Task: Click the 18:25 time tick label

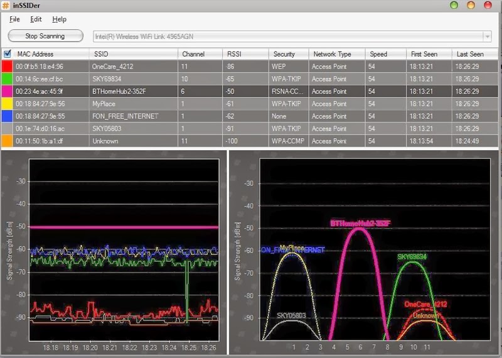Action: pyautogui.click(x=189, y=348)
